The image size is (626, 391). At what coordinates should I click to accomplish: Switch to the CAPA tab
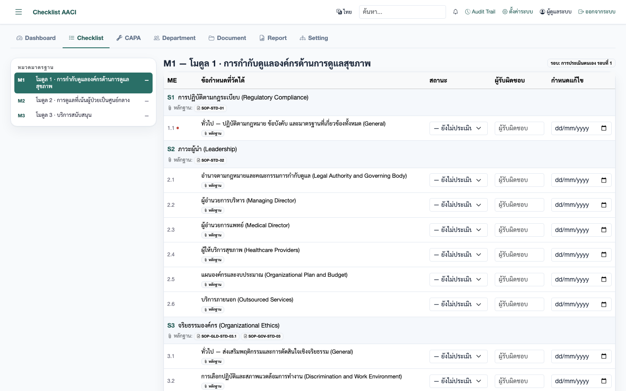coord(129,38)
